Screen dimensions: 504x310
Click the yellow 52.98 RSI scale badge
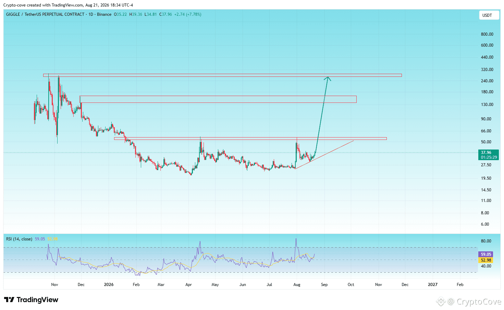click(x=486, y=260)
